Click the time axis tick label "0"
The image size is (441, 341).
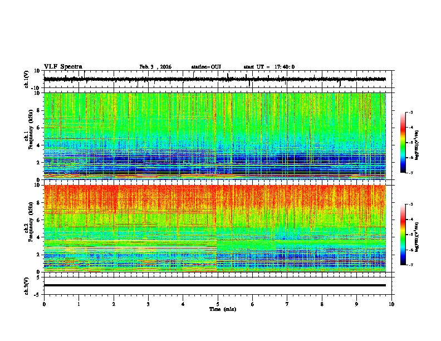pos(44,304)
